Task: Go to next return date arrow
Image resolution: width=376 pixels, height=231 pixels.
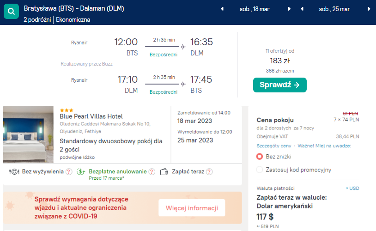Action: (x=369, y=9)
